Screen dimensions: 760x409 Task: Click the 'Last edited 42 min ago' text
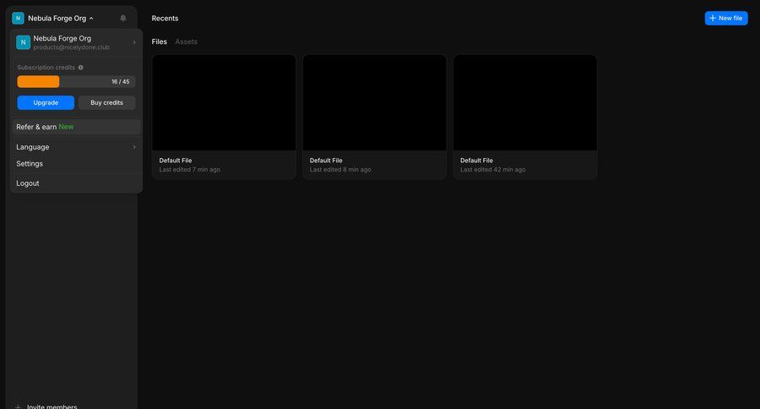pos(492,169)
